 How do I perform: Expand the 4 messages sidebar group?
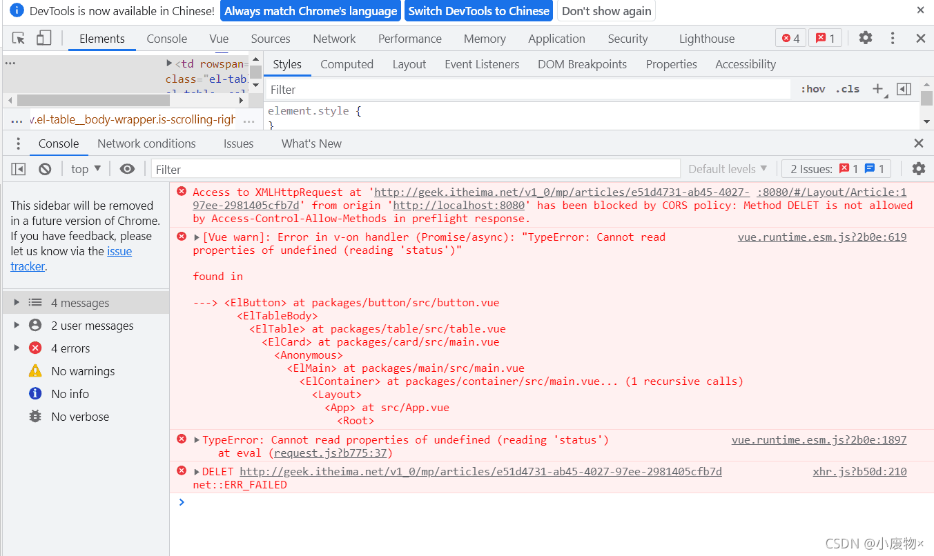17,303
